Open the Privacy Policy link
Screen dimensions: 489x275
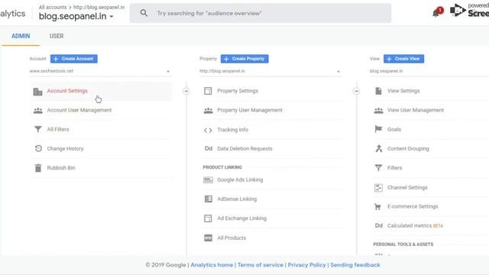pos(306,265)
